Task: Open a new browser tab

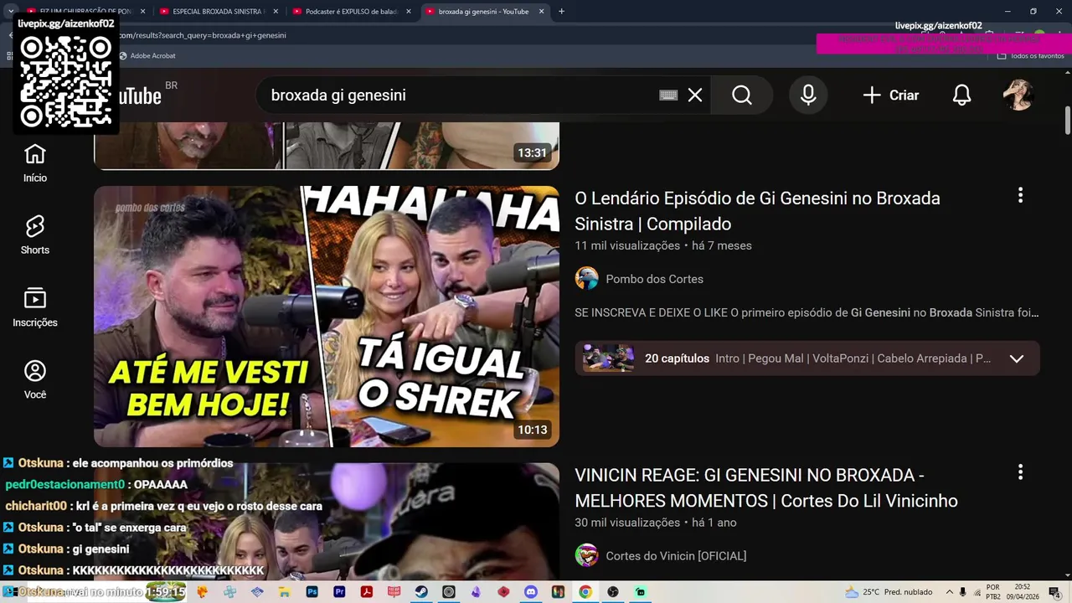Action: pos(561,12)
